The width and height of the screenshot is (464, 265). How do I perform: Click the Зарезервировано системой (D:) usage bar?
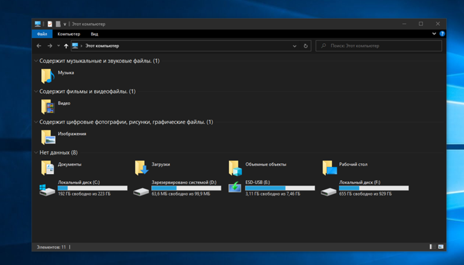[186, 188]
